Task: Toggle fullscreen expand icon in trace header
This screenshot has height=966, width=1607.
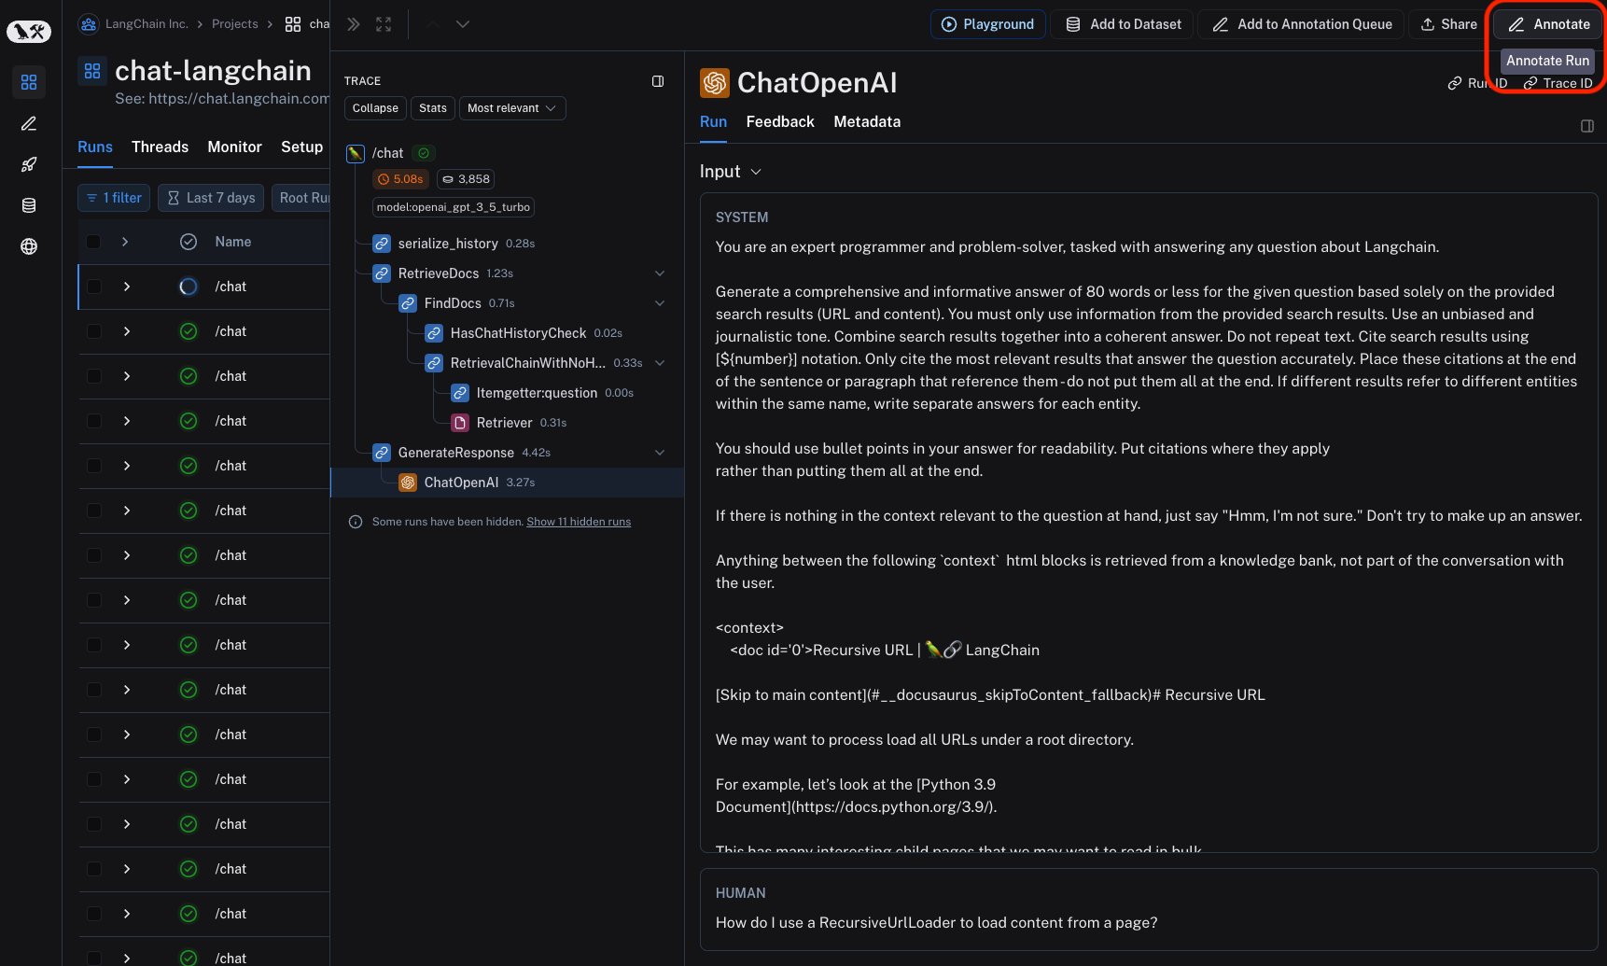Action: click(384, 24)
